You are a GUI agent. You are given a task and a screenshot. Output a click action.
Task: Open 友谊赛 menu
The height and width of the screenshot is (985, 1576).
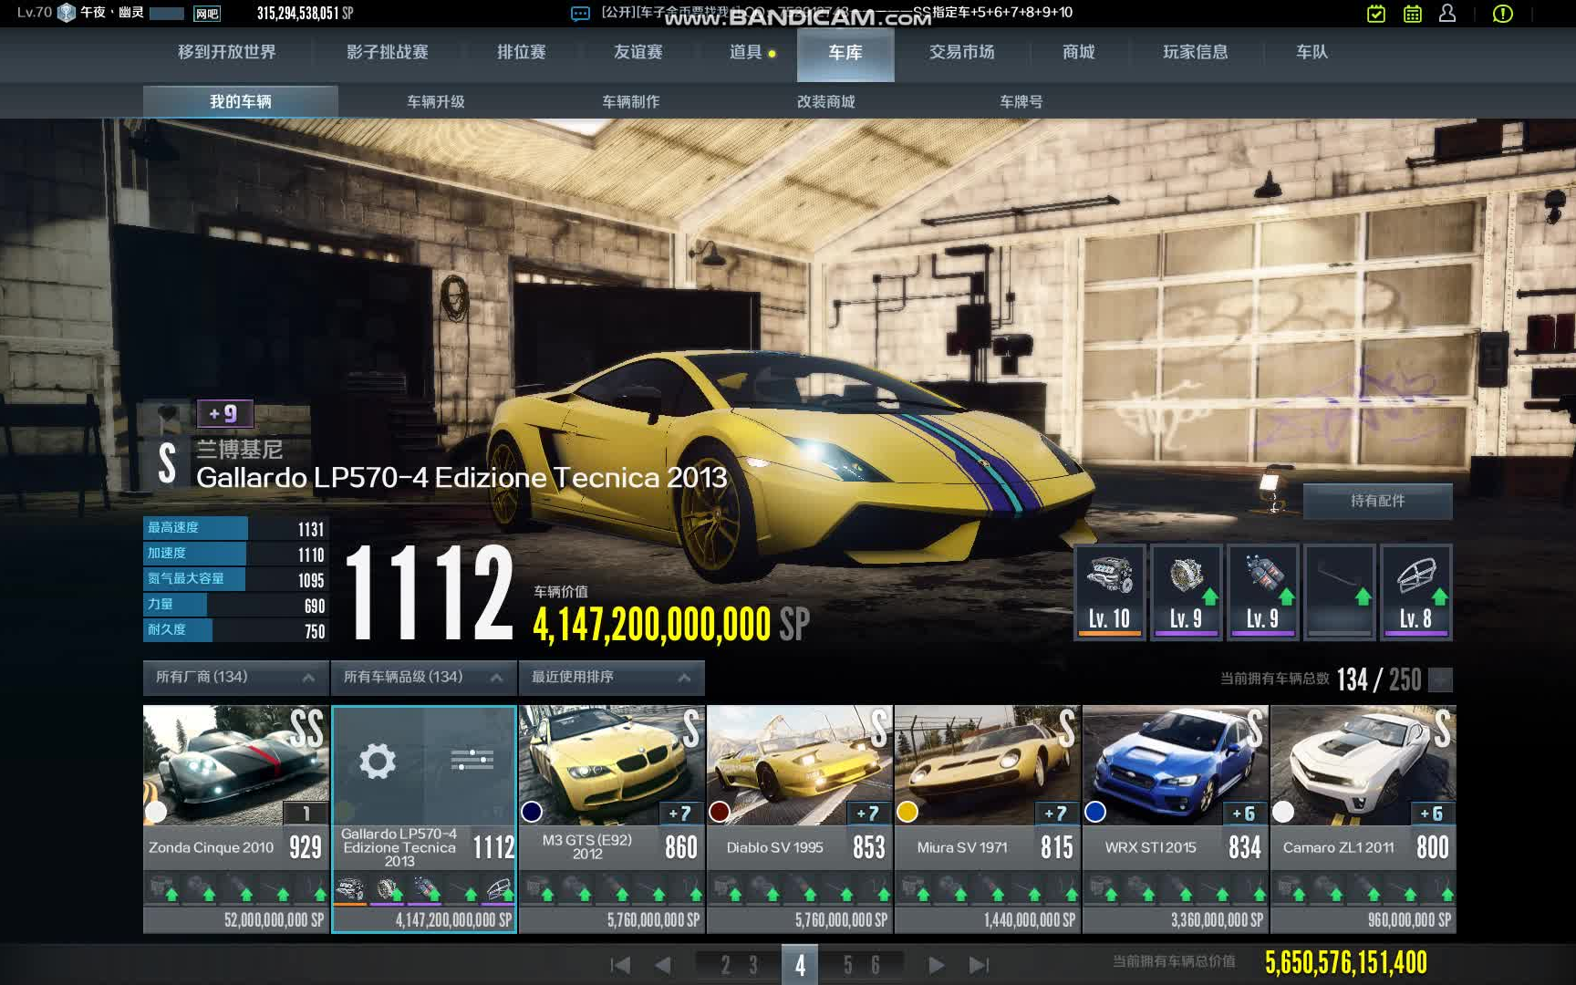click(x=638, y=53)
